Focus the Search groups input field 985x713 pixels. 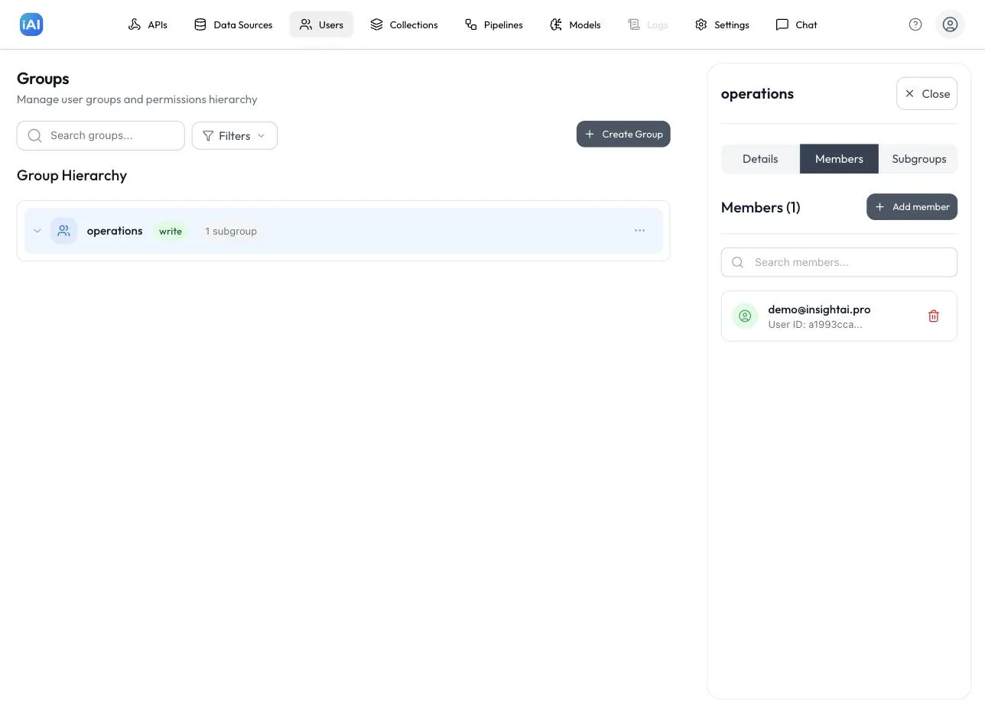[101, 135]
